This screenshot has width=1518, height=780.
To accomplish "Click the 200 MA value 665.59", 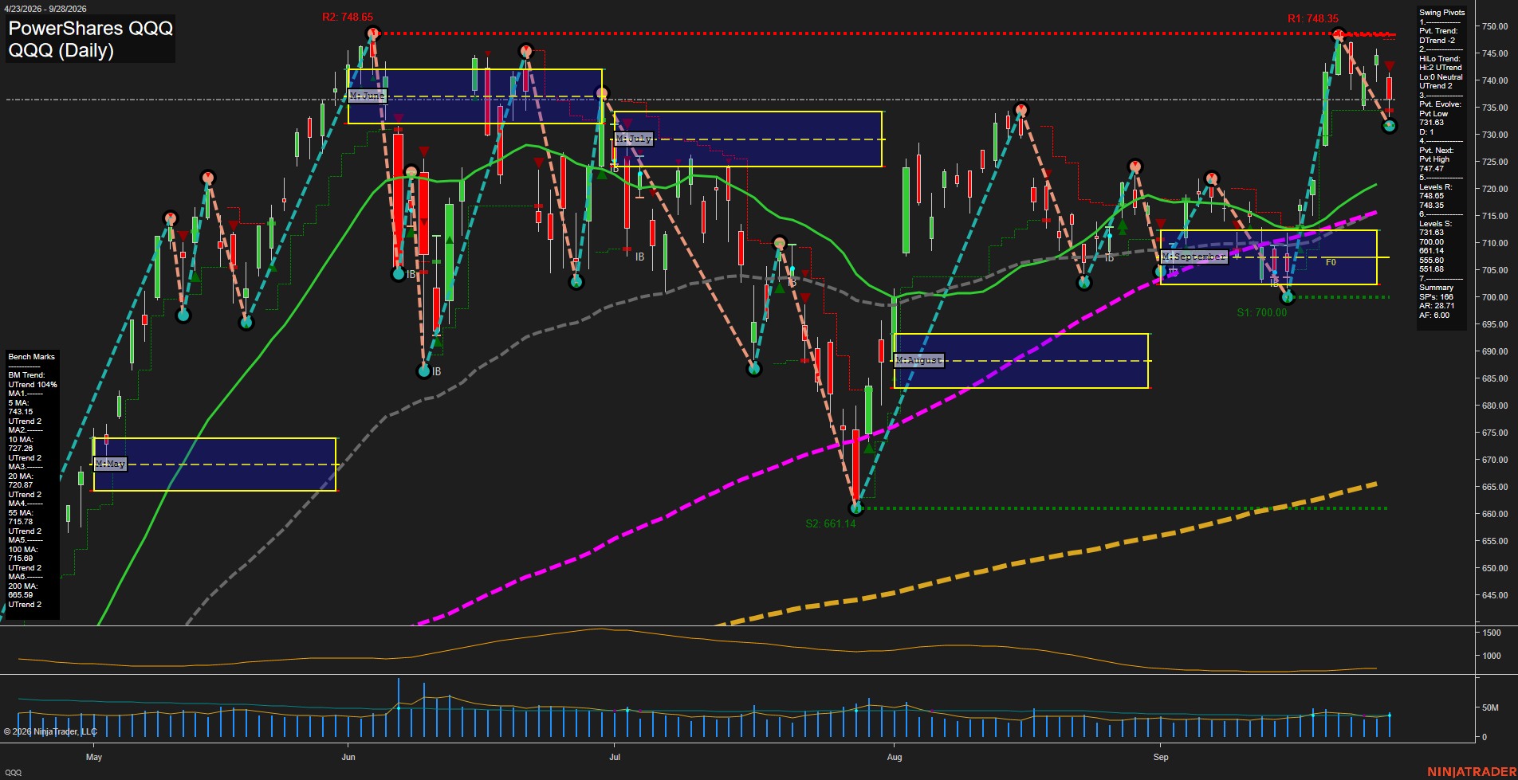I will [21, 595].
